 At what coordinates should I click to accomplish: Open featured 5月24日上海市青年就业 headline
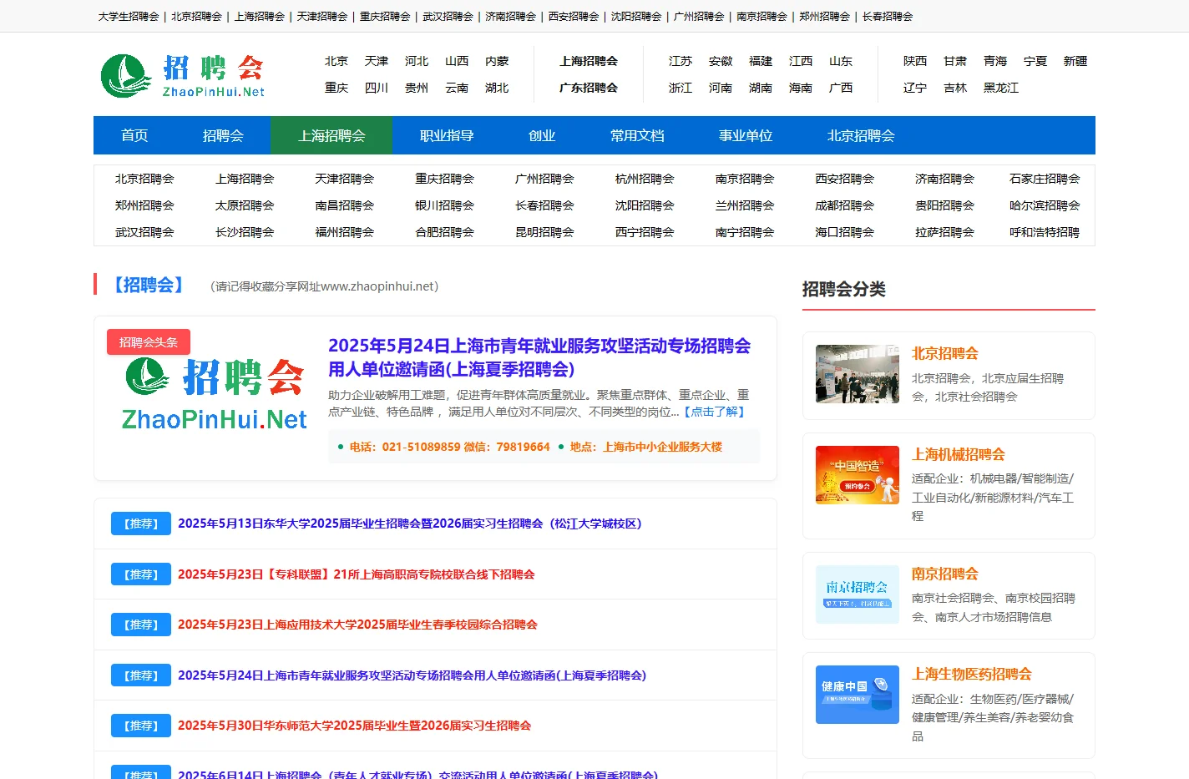coord(539,357)
